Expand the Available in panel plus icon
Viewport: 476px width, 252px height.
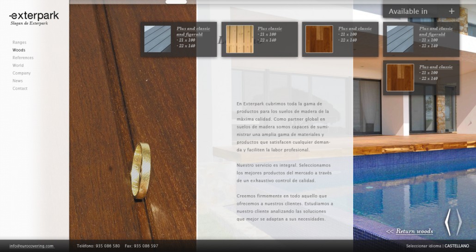point(452,11)
